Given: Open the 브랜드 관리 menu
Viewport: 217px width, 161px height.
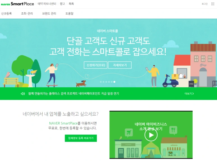Looking at the screenshot, I should pyautogui.click(x=49, y=13).
